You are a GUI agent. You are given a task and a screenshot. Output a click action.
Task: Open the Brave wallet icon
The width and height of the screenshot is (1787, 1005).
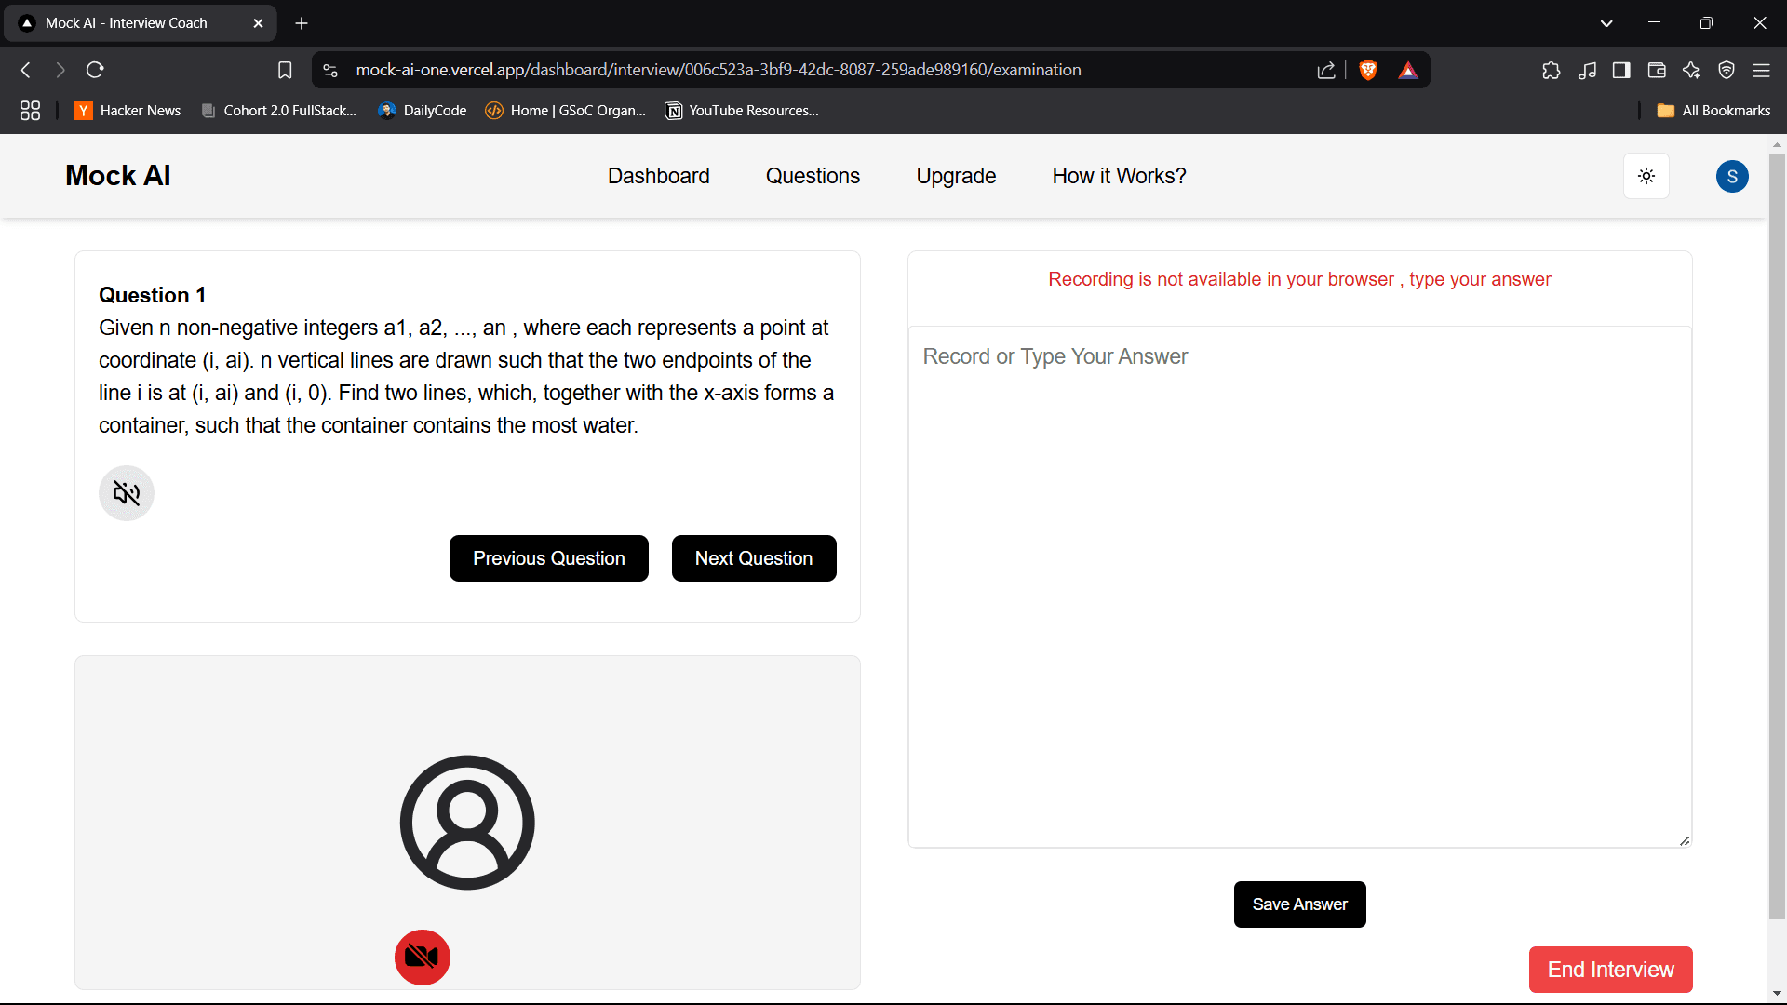tap(1657, 70)
